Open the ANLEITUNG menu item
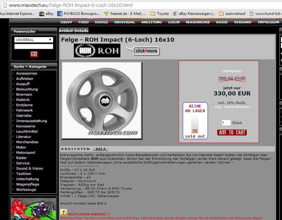Image resolution: width=282 pixels, height=220 pixels. tap(152, 22)
